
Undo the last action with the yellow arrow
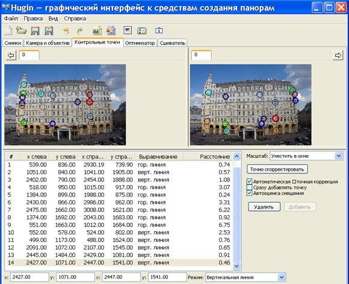click(66, 31)
